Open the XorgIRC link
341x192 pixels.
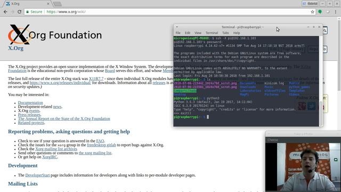[x=50, y=157]
